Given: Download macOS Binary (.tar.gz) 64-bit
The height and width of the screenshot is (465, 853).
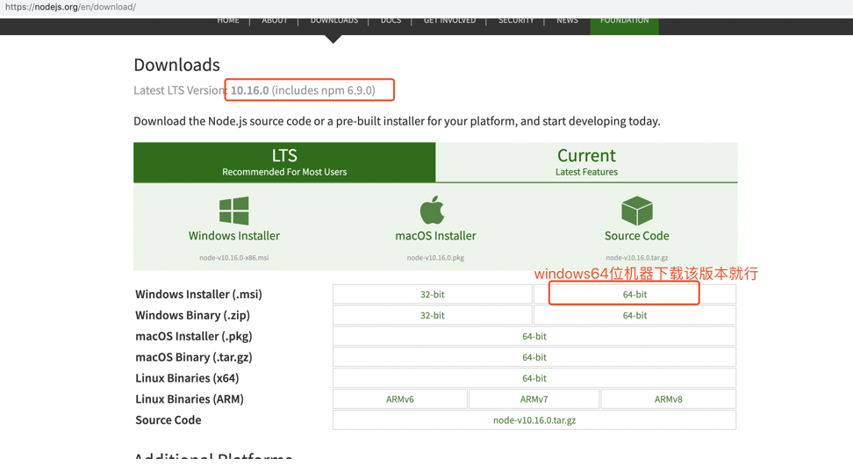Looking at the screenshot, I should coord(534,357).
